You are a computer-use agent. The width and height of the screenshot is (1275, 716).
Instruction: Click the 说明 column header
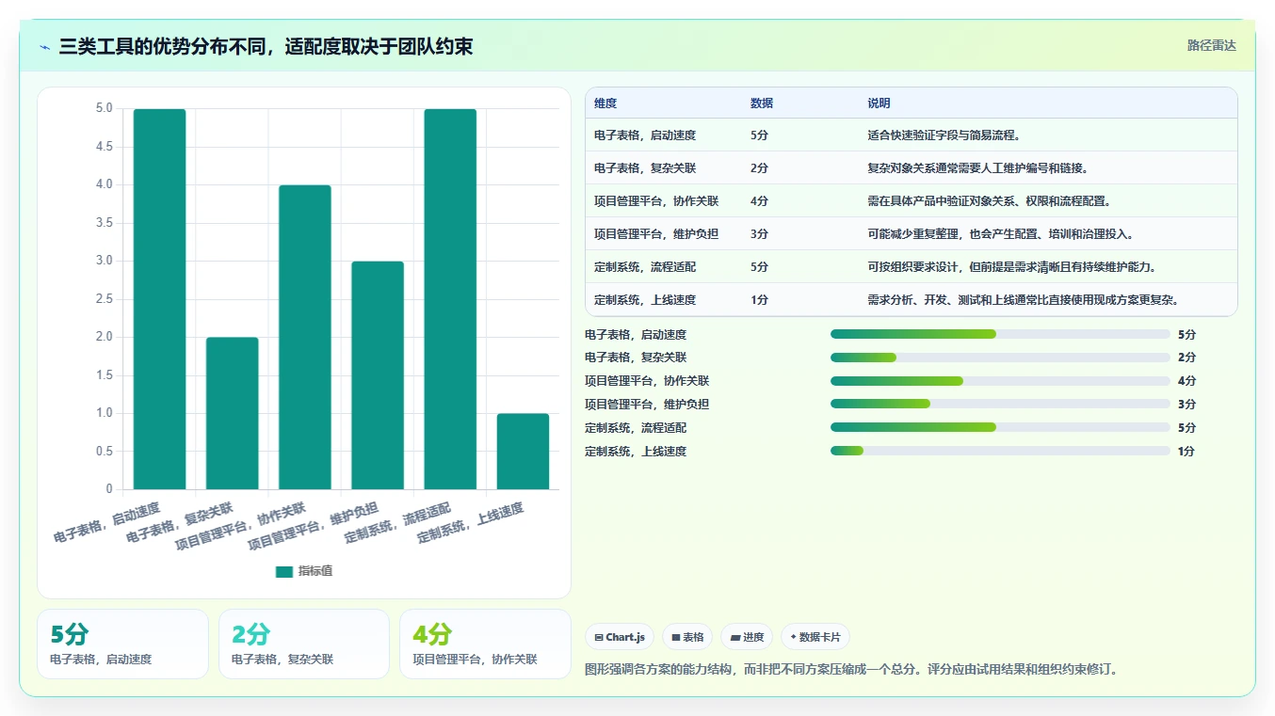point(879,103)
